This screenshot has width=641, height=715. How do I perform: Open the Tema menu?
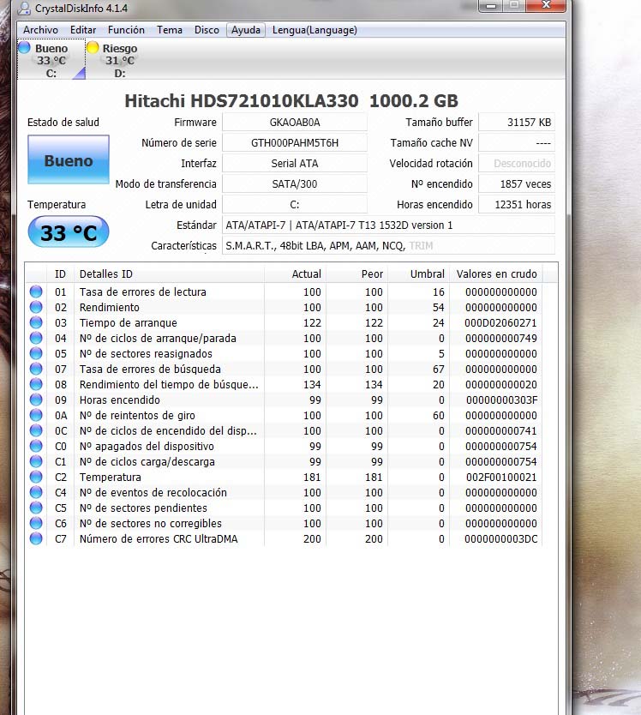[170, 30]
